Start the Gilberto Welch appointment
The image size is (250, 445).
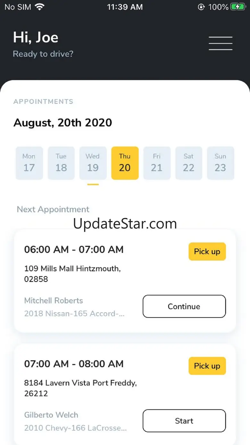pyautogui.click(x=184, y=421)
